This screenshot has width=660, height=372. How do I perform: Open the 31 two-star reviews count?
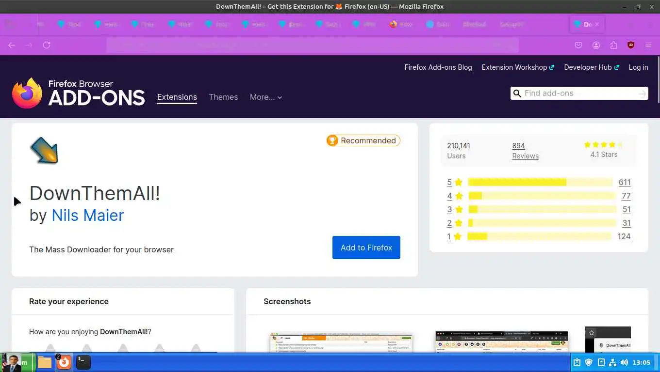[627, 223]
